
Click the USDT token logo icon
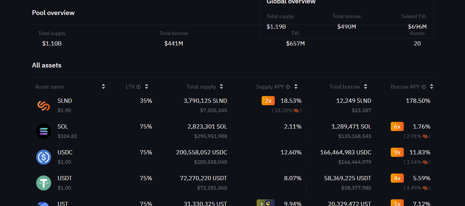pos(44,183)
